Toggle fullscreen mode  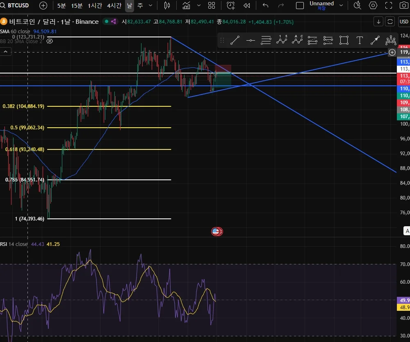389,5
